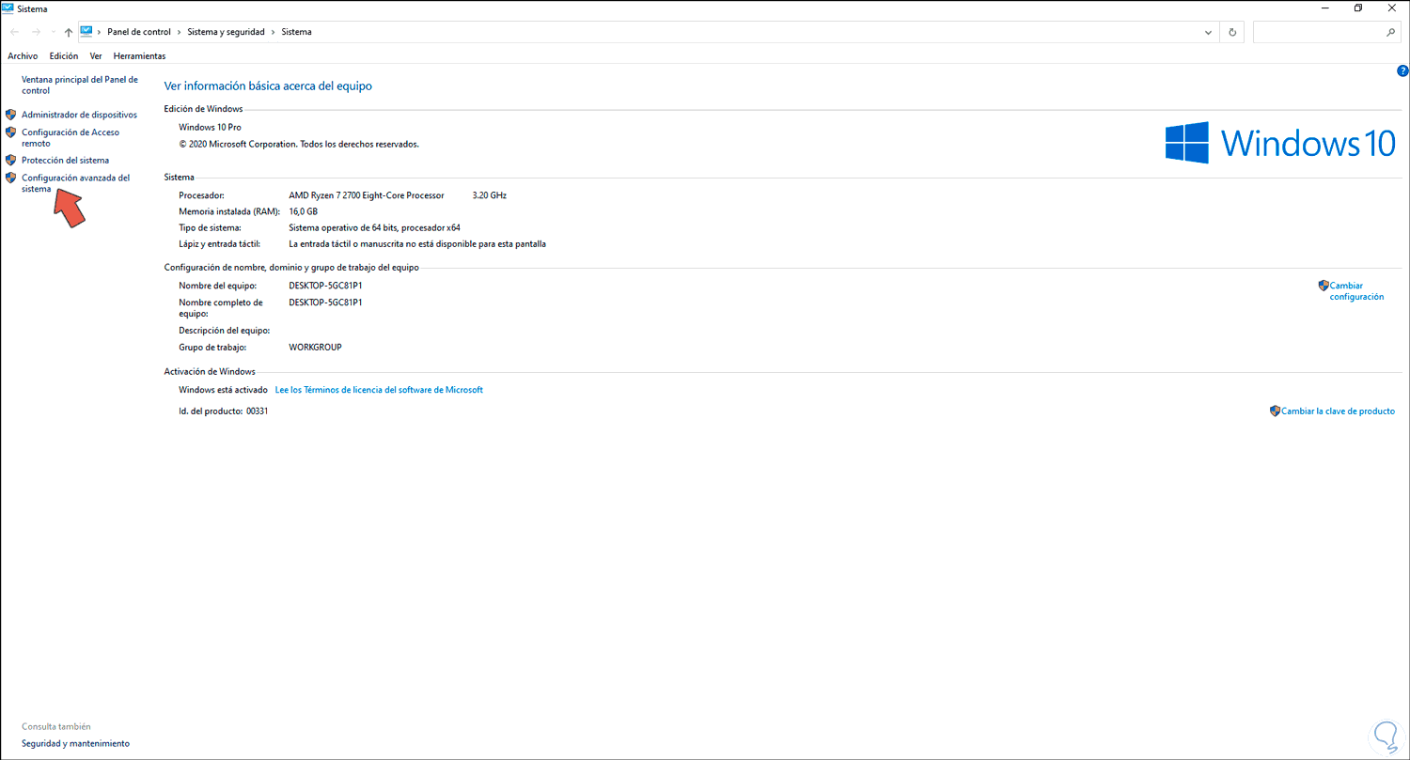Refresh the System page
Viewport: 1410px width, 760px height.
pyautogui.click(x=1232, y=32)
